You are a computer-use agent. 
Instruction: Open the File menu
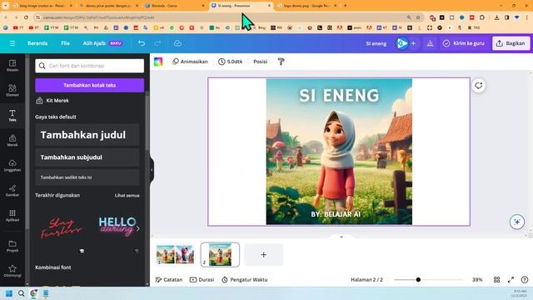click(65, 43)
